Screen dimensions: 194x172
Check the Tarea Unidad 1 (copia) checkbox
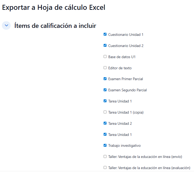coord(105,112)
